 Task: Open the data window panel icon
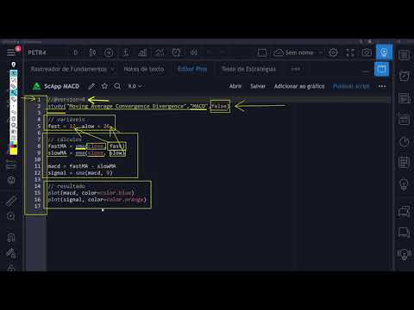404,119
